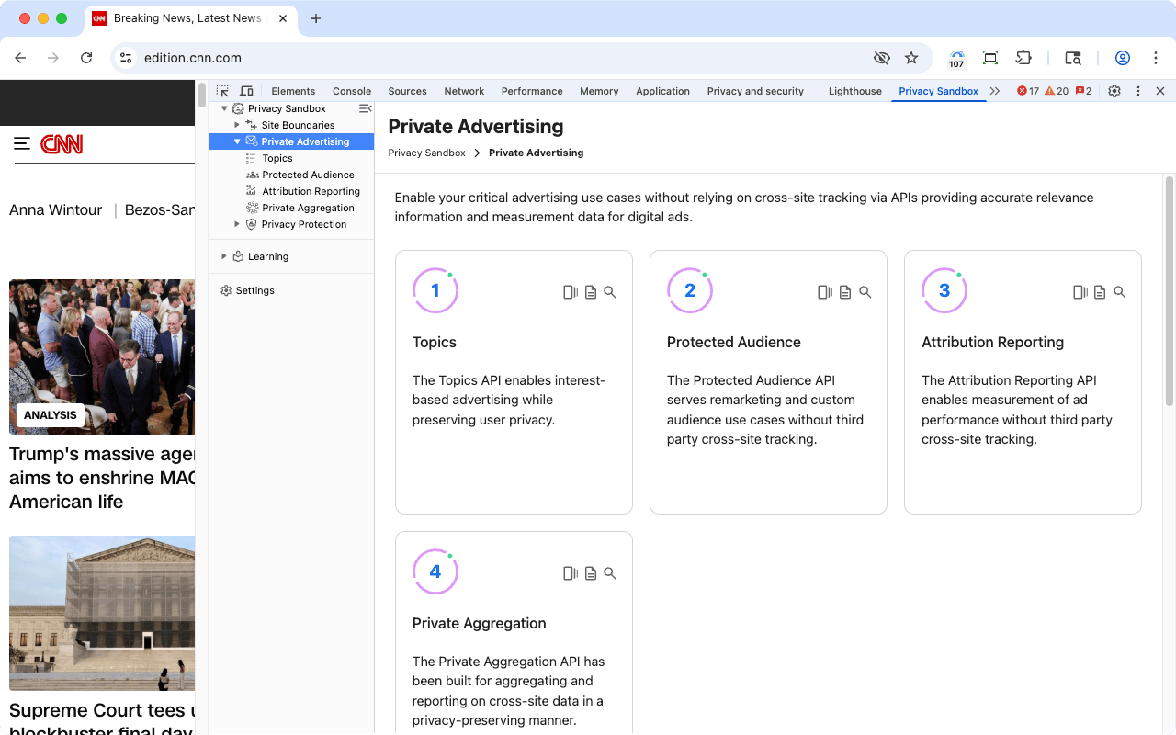This screenshot has height=735, width=1176.
Task: Click the circular progress ring on the Topics card
Action: [x=435, y=290]
